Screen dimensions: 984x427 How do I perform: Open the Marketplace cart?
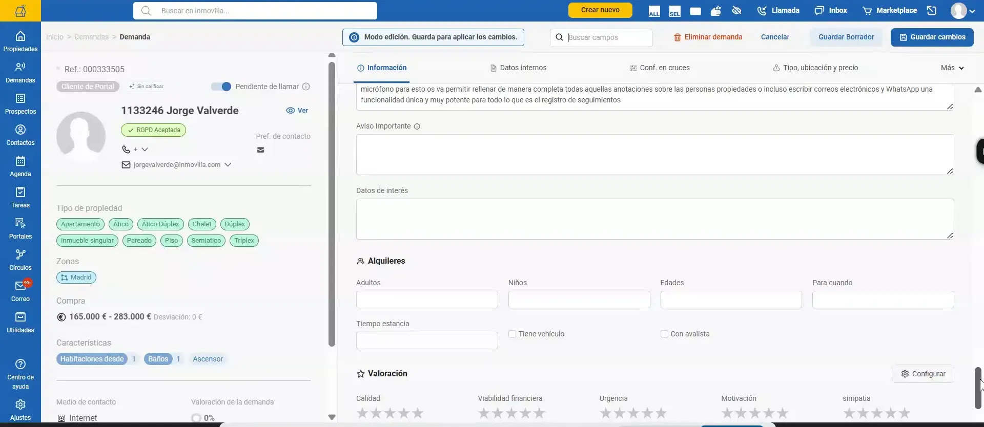890,10
